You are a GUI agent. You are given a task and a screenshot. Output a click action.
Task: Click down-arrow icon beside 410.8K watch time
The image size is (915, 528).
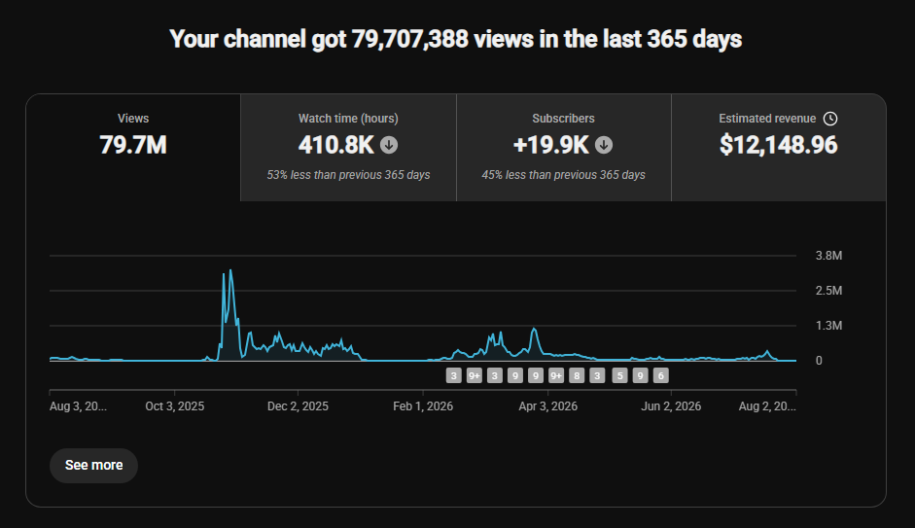tap(389, 145)
